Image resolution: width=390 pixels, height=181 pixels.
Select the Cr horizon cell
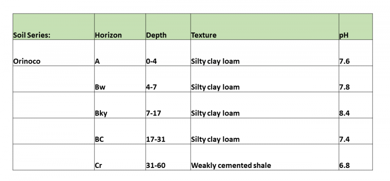(x=120, y=157)
